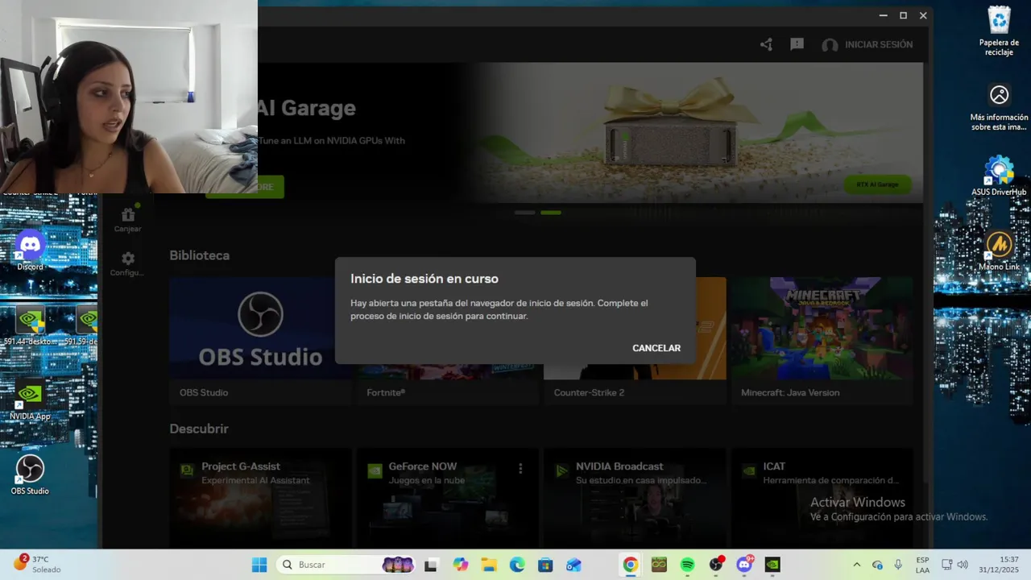The height and width of the screenshot is (580, 1031).
Task: Launch Copilot from the taskbar
Action: (460, 565)
